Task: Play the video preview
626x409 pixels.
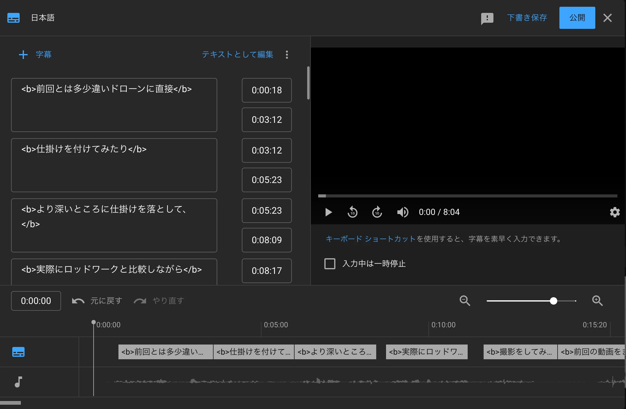Action: (x=328, y=212)
